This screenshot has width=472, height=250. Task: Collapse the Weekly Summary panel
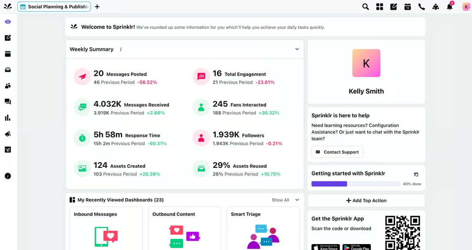click(x=297, y=49)
